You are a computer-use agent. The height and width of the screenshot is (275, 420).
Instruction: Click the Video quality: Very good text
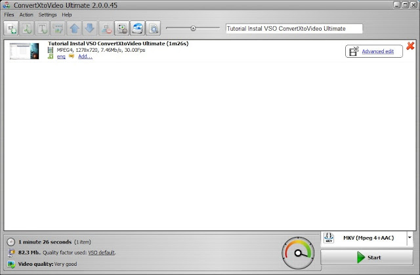(x=47, y=264)
